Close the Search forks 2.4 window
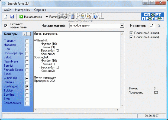168x120 pixels. [x=160, y=2]
